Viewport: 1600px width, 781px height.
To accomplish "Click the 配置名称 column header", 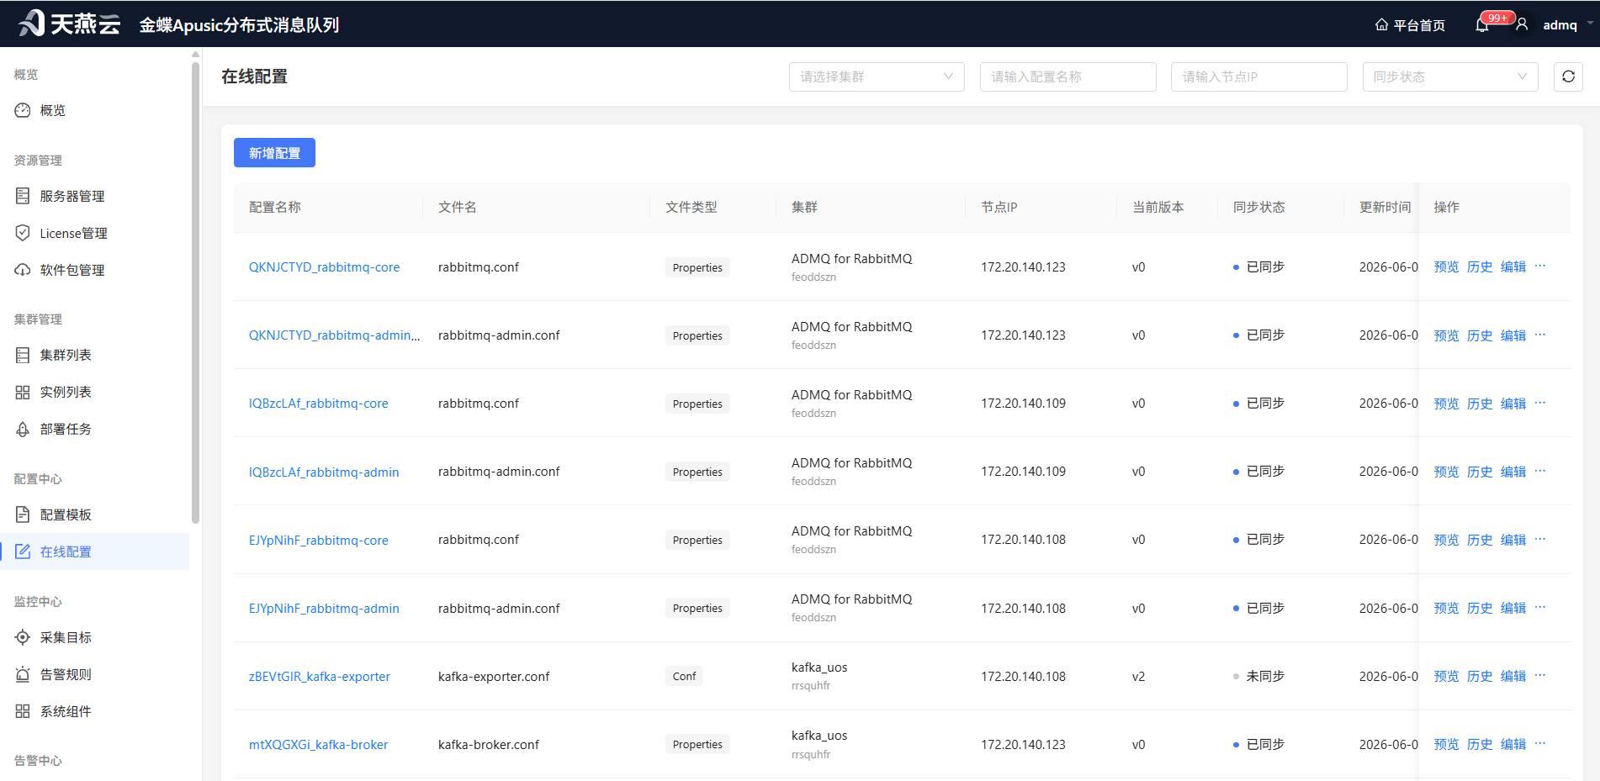I will tap(274, 207).
